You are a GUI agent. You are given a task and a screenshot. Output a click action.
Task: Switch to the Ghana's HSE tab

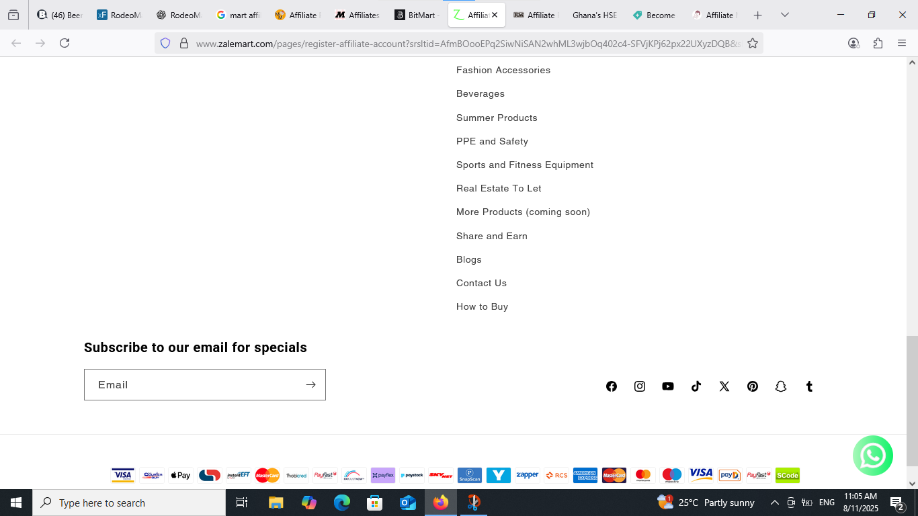pyautogui.click(x=595, y=15)
